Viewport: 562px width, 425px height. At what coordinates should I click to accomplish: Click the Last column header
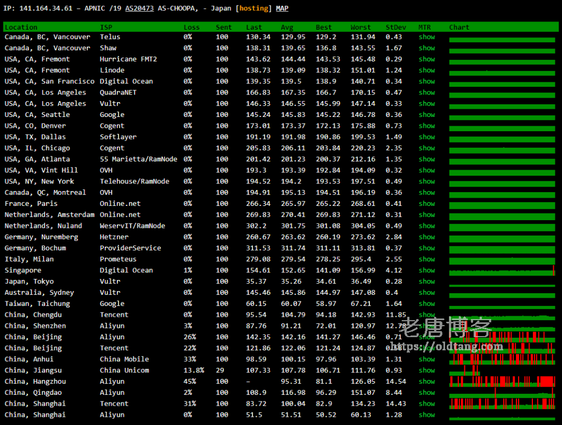pos(254,27)
